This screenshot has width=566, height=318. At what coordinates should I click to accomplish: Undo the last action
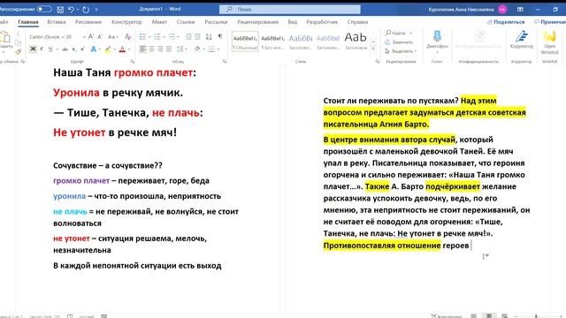71,10
